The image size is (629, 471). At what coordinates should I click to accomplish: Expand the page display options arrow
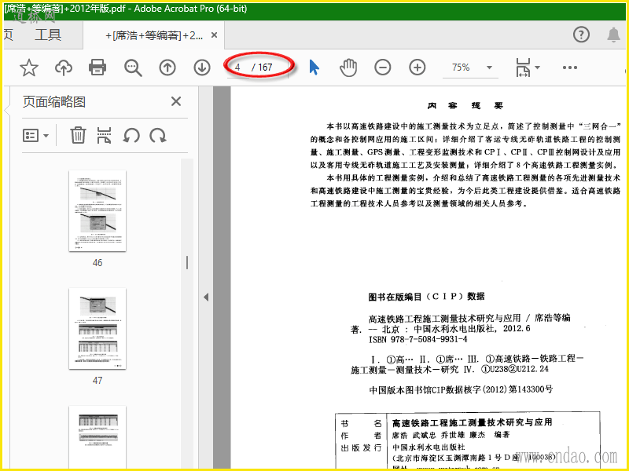537,68
